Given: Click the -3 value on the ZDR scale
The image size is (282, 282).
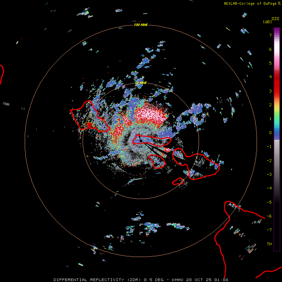Looking at the screenshot, I should tap(269, 175).
